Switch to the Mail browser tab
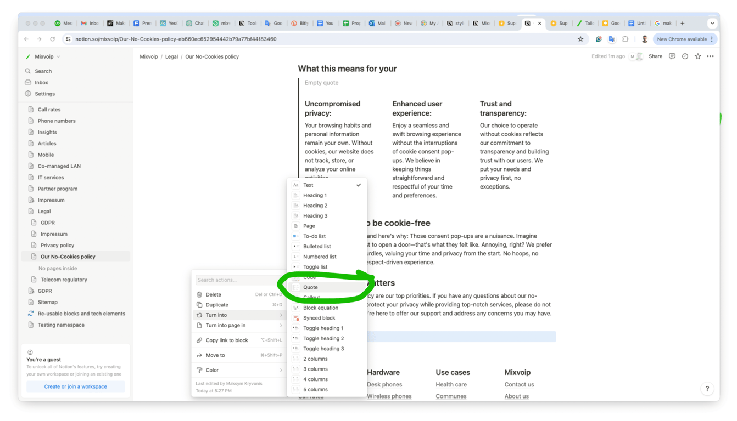This screenshot has height=421, width=737. click(x=378, y=24)
